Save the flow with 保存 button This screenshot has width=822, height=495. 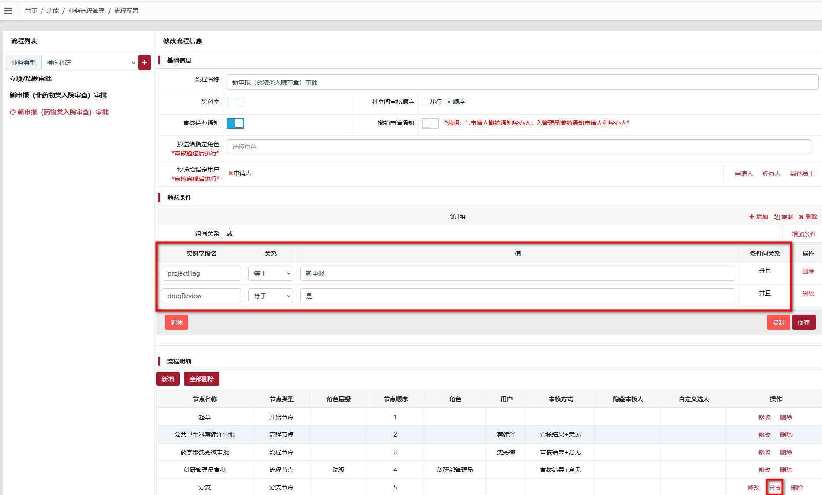coord(804,322)
